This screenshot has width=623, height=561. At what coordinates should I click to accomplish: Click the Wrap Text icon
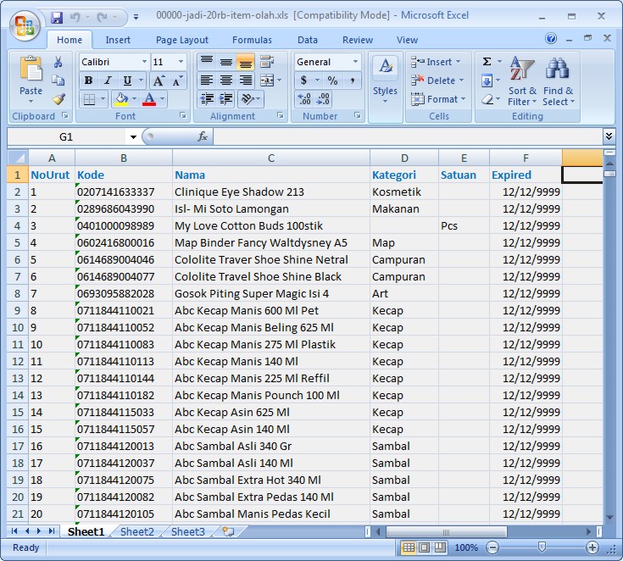[x=267, y=62]
